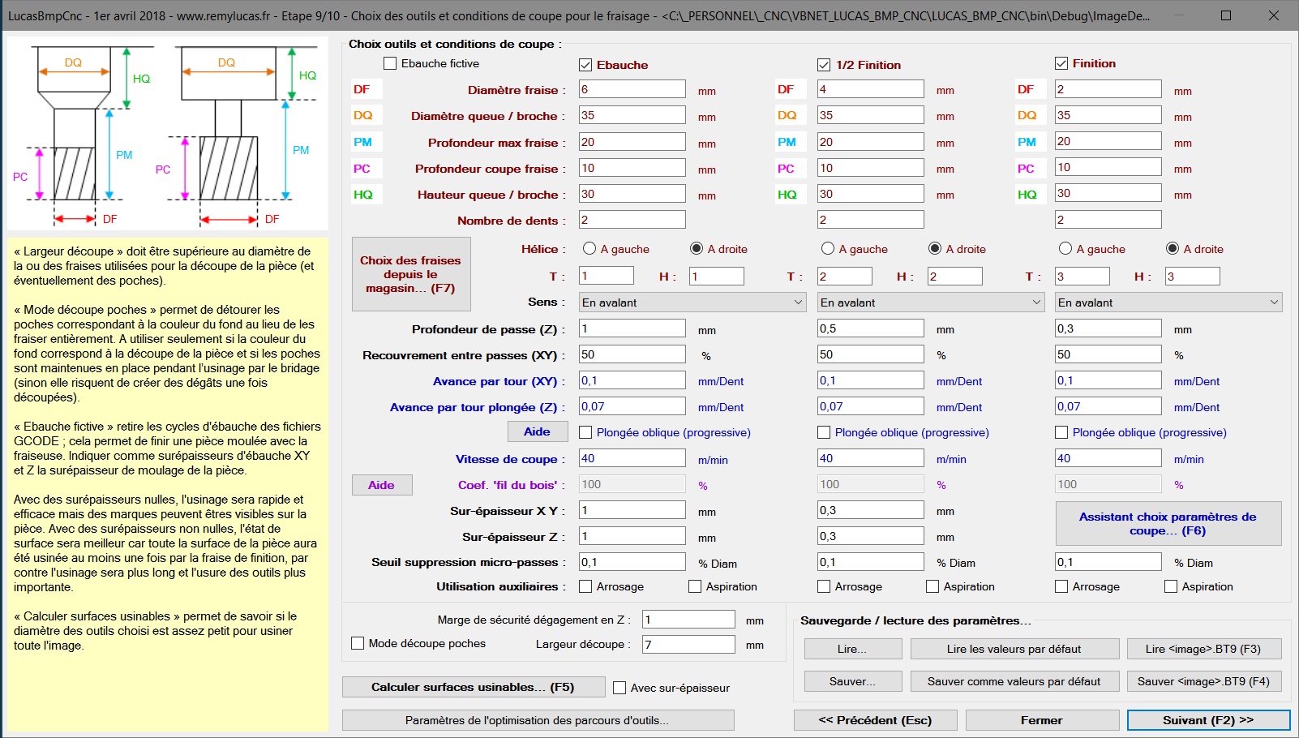Click Ebauche Avance par tour (XY) field

pyautogui.click(x=632, y=380)
